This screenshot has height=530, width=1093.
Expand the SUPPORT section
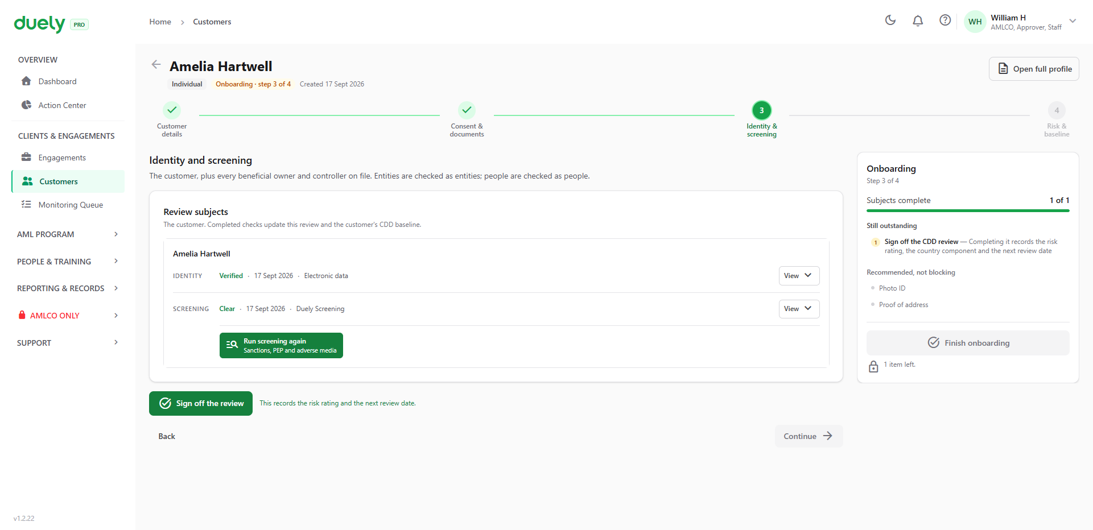click(68, 343)
